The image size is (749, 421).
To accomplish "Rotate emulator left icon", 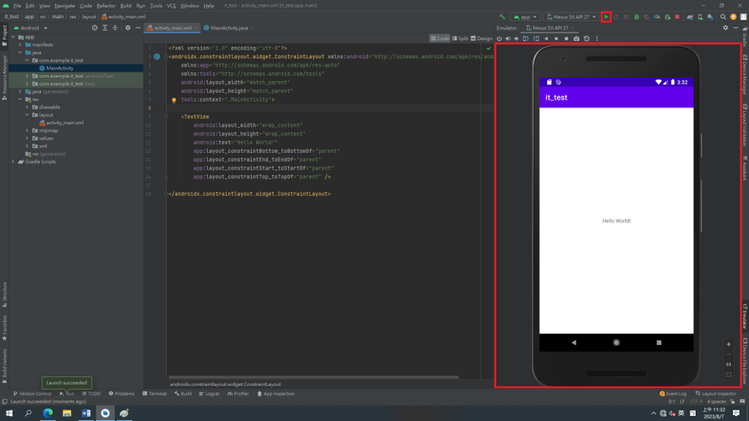I will click(525, 39).
